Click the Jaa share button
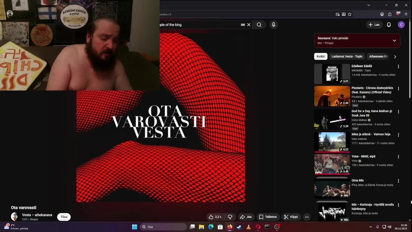 tap(246, 217)
